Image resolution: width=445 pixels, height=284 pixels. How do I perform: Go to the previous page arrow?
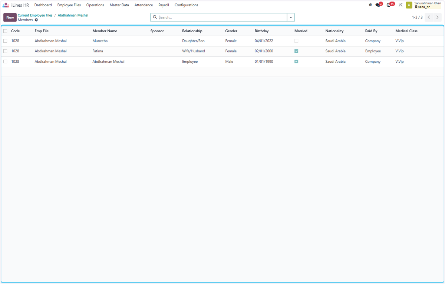coord(429,17)
